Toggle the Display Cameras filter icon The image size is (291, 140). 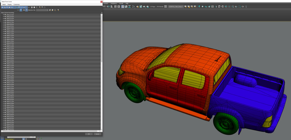9,7
